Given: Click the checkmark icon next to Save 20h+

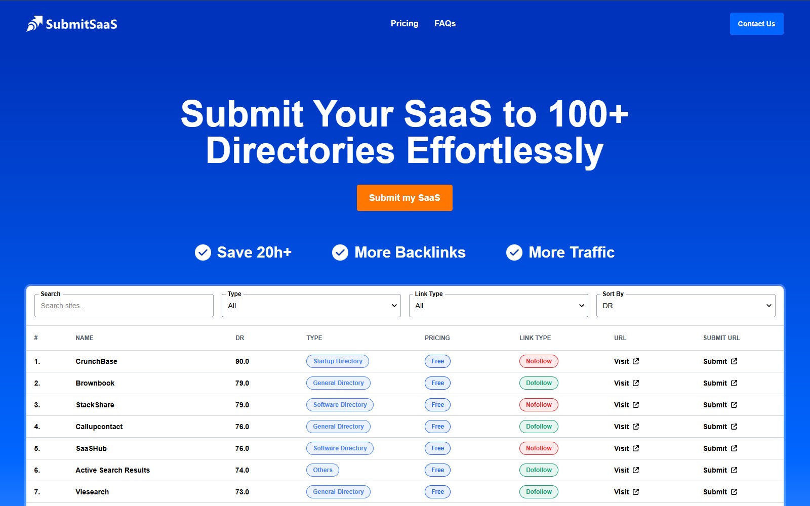Looking at the screenshot, I should point(202,252).
